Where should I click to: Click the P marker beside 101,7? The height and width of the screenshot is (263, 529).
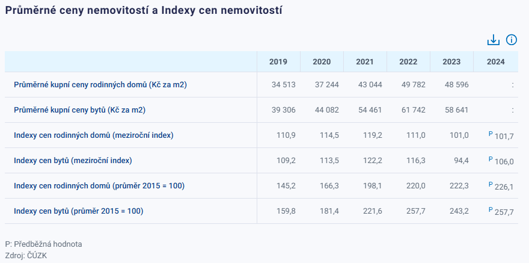click(x=491, y=134)
